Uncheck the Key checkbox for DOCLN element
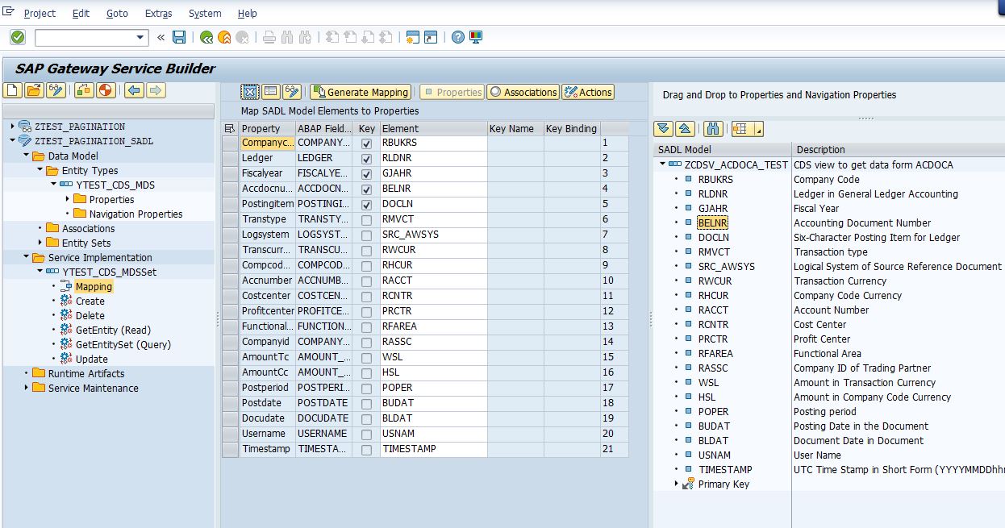The image size is (1005, 528). click(365, 203)
